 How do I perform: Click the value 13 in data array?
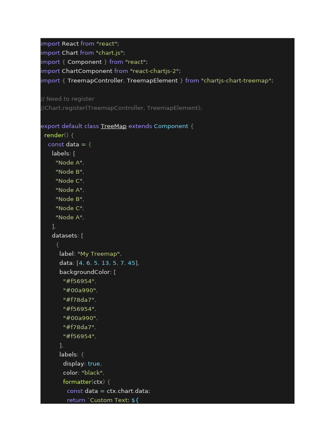coord(105,263)
